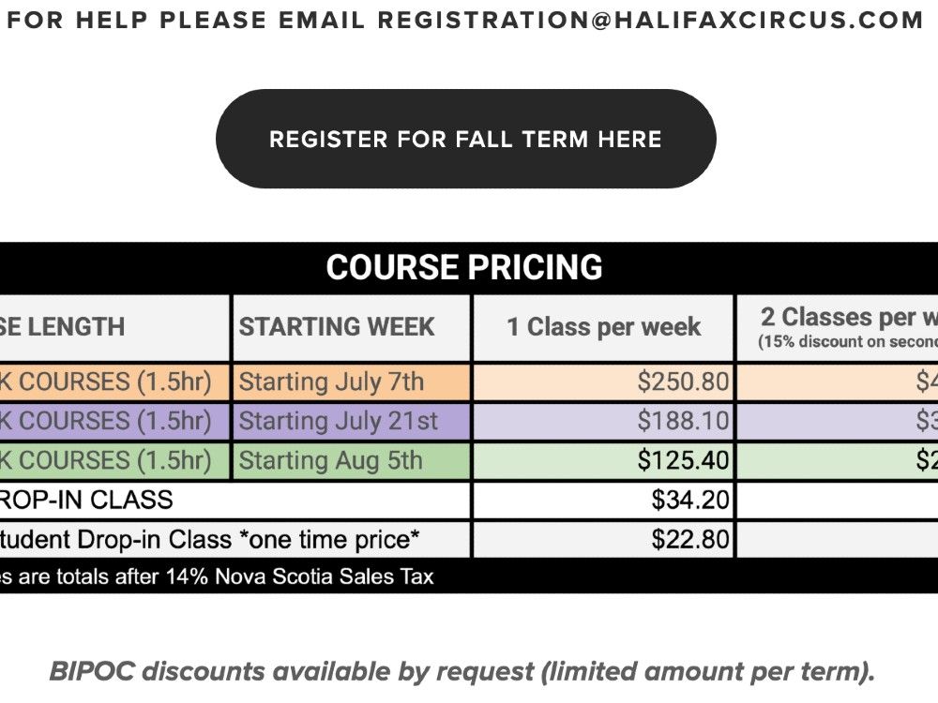
Task: Click the BIPOC discounts available by request text
Action: tap(462, 671)
